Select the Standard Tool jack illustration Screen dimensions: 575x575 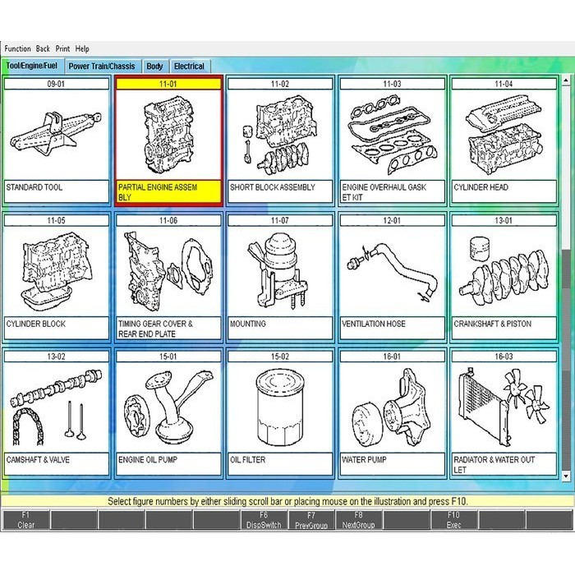[56, 135]
